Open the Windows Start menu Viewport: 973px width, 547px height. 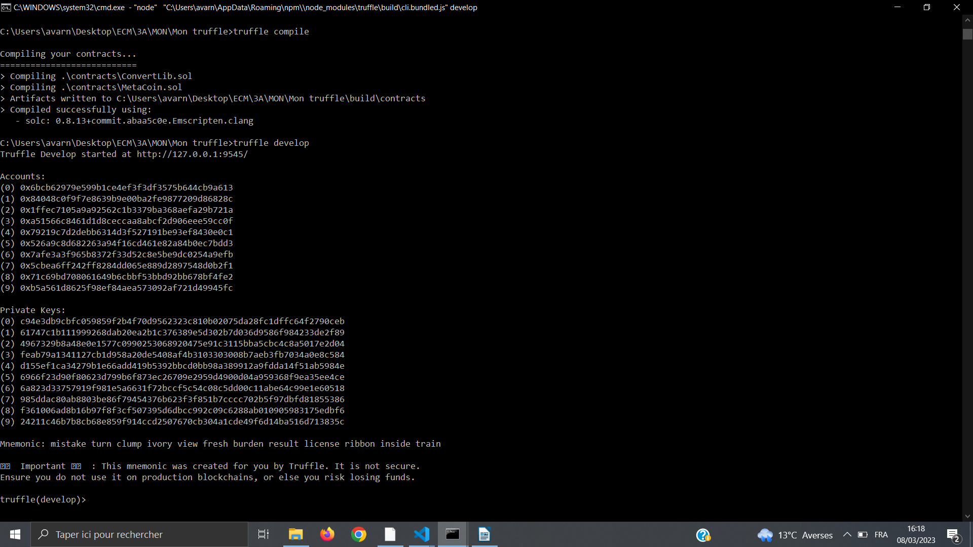click(15, 534)
